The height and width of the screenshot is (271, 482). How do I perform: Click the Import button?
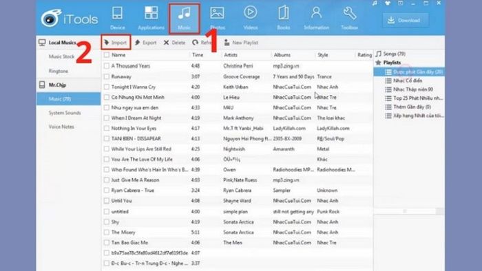pos(116,43)
